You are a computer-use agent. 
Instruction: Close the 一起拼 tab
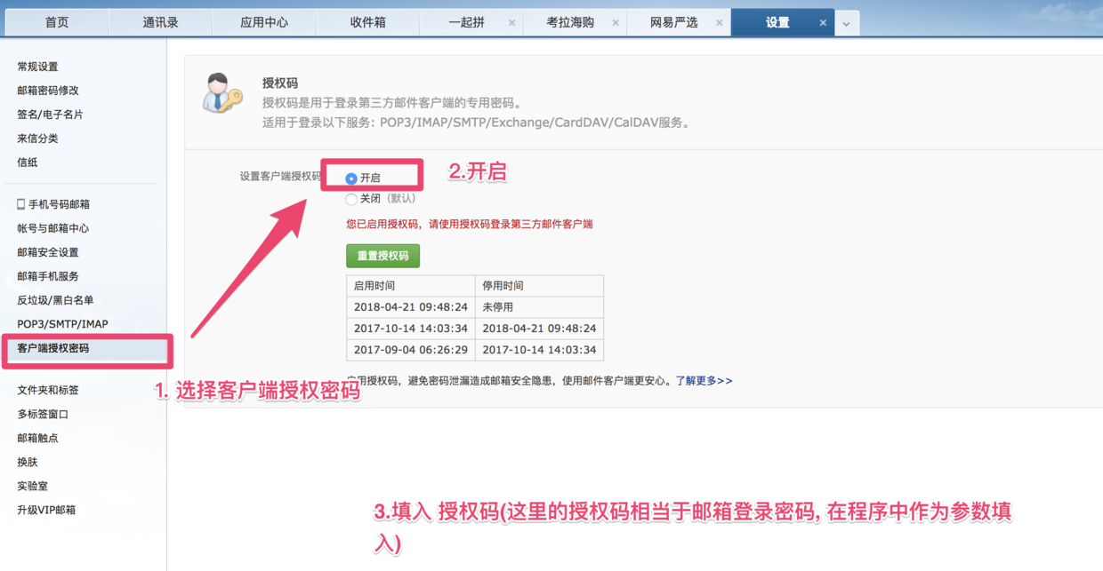512,22
